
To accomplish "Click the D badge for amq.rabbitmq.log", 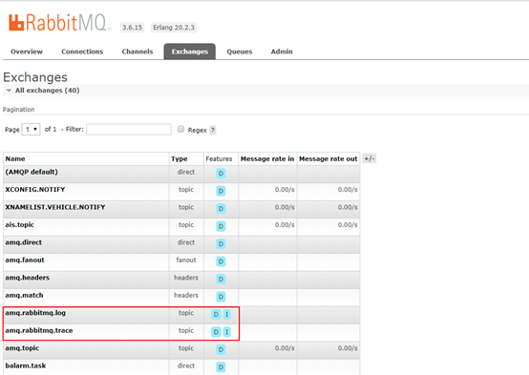I will coord(216,314).
